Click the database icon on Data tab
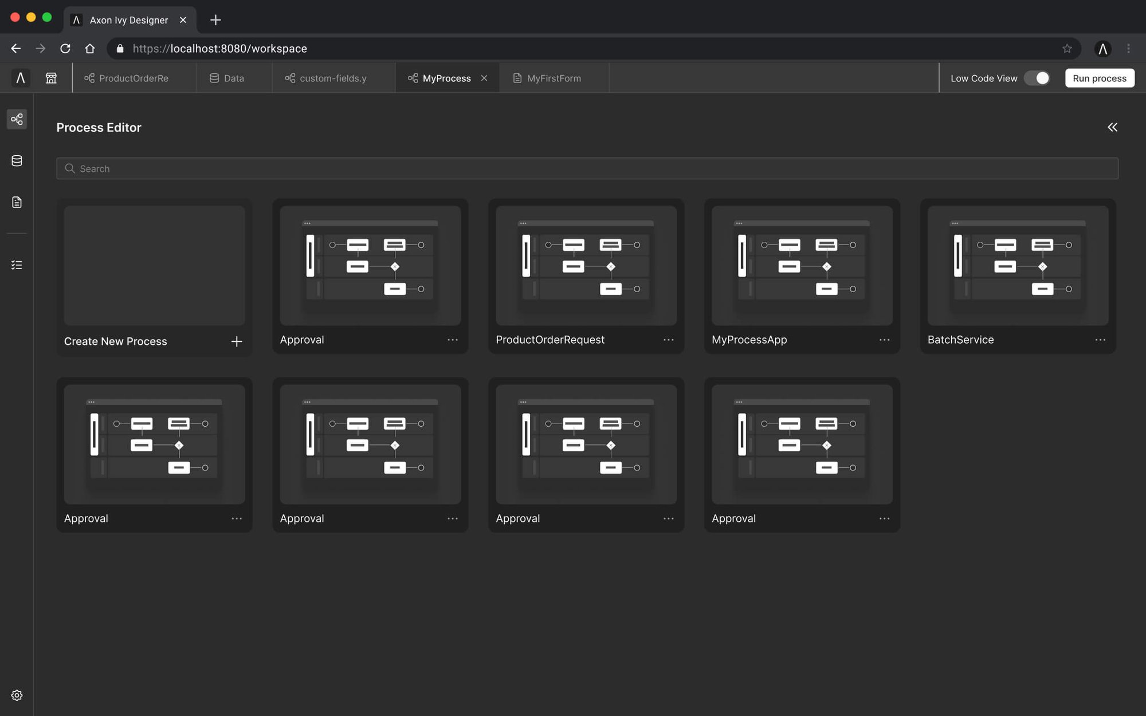 click(x=214, y=78)
